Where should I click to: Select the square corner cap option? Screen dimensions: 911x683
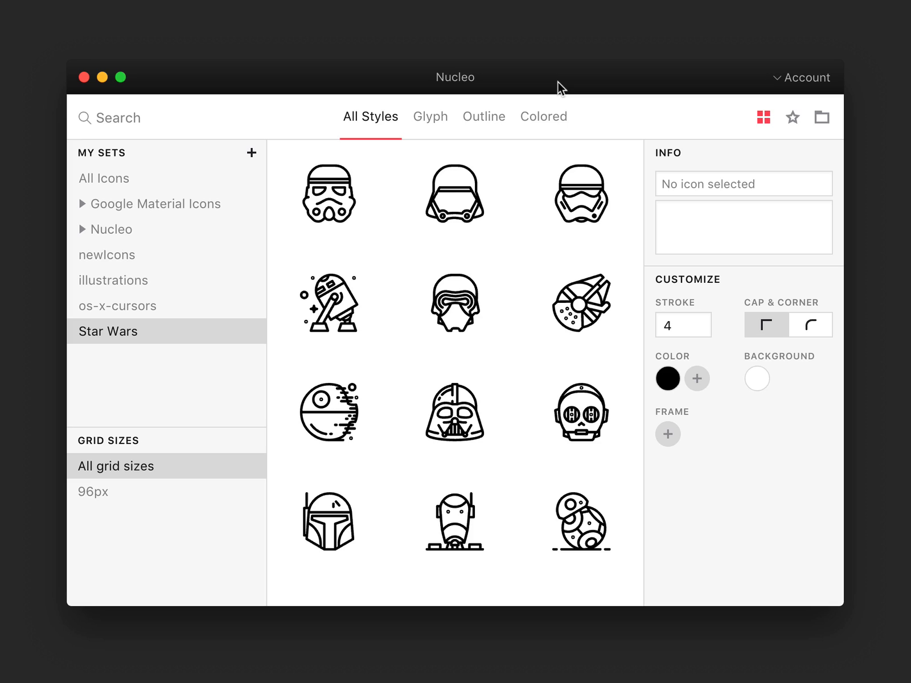tap(766, 325)
